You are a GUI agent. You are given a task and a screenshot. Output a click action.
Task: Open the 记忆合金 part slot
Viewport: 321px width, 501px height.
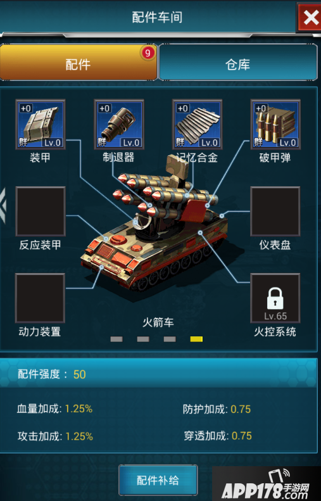(197, 124)
